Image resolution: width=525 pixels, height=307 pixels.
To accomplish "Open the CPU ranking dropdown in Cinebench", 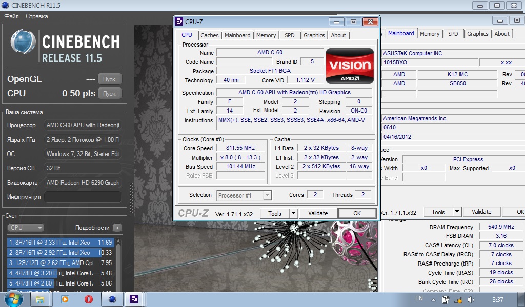I will (26, 228).
